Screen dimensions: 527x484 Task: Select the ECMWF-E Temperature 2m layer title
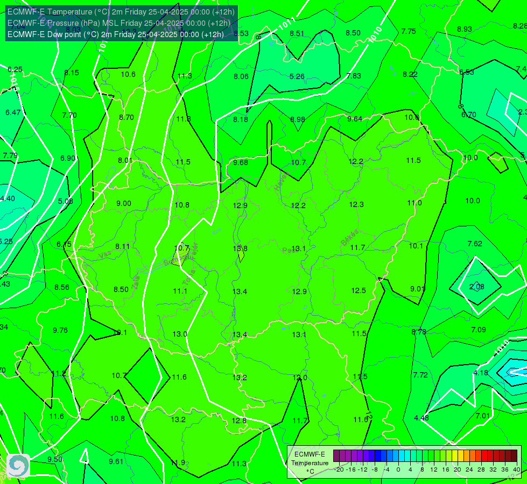(x=121, y=12)
